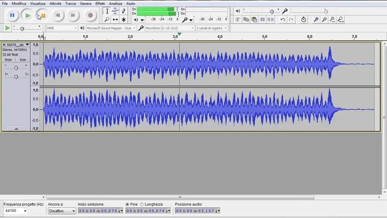Adjust the track pan slider

pyautogui.click(x=16, y=77)
